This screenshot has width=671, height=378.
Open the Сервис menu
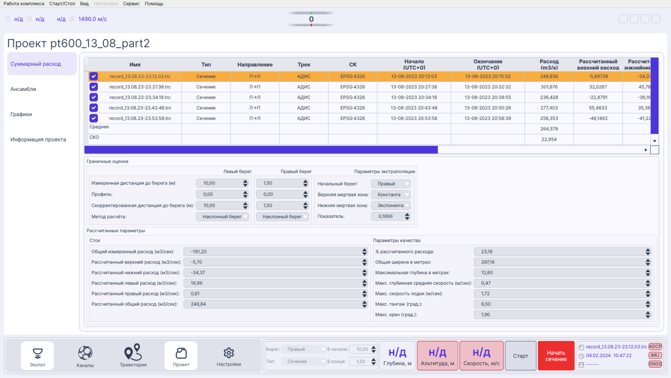pyautogui.click(x=131, y=4)
